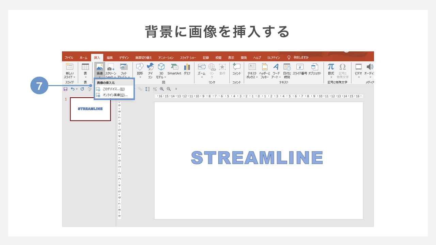Click the Undo arrow icon
Image resolution: width=436 pixels, height=245 pixels.
coord(73,89)
